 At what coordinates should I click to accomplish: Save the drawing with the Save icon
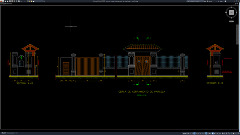(10, 1)
